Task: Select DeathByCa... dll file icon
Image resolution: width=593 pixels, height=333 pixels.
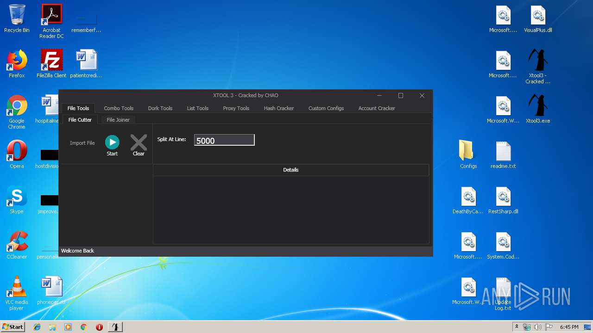Action: pyautogui.click(x=468, y=200)
